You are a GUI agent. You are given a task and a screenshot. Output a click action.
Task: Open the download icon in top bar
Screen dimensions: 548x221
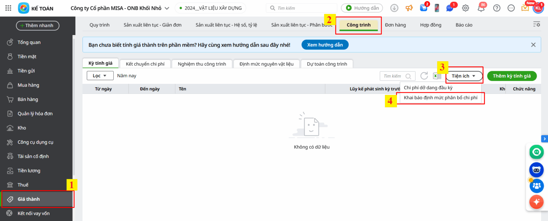(x=394, y=8)
